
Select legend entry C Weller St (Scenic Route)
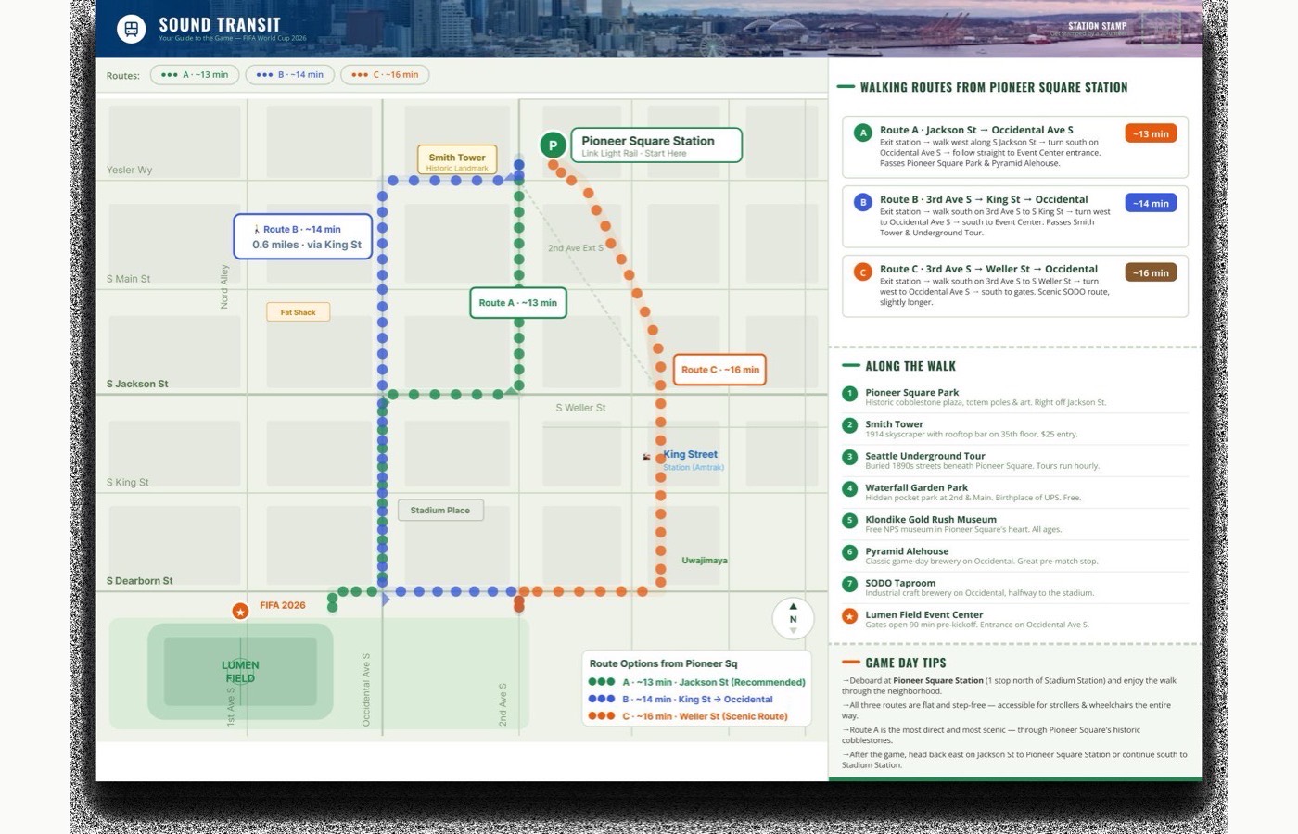pyautogui.click(x=689, y=716)
